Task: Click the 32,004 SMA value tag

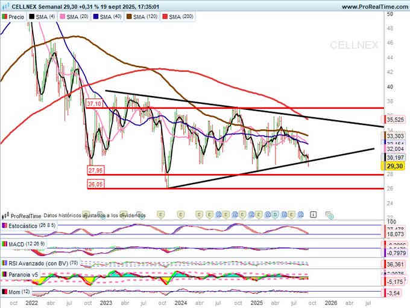Action: point(394,149)
